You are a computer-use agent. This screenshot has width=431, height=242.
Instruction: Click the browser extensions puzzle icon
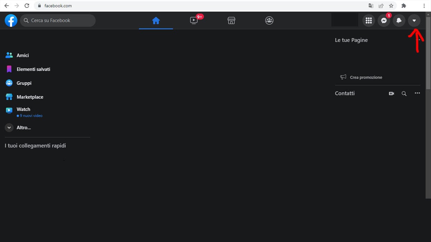click(403, 6)
